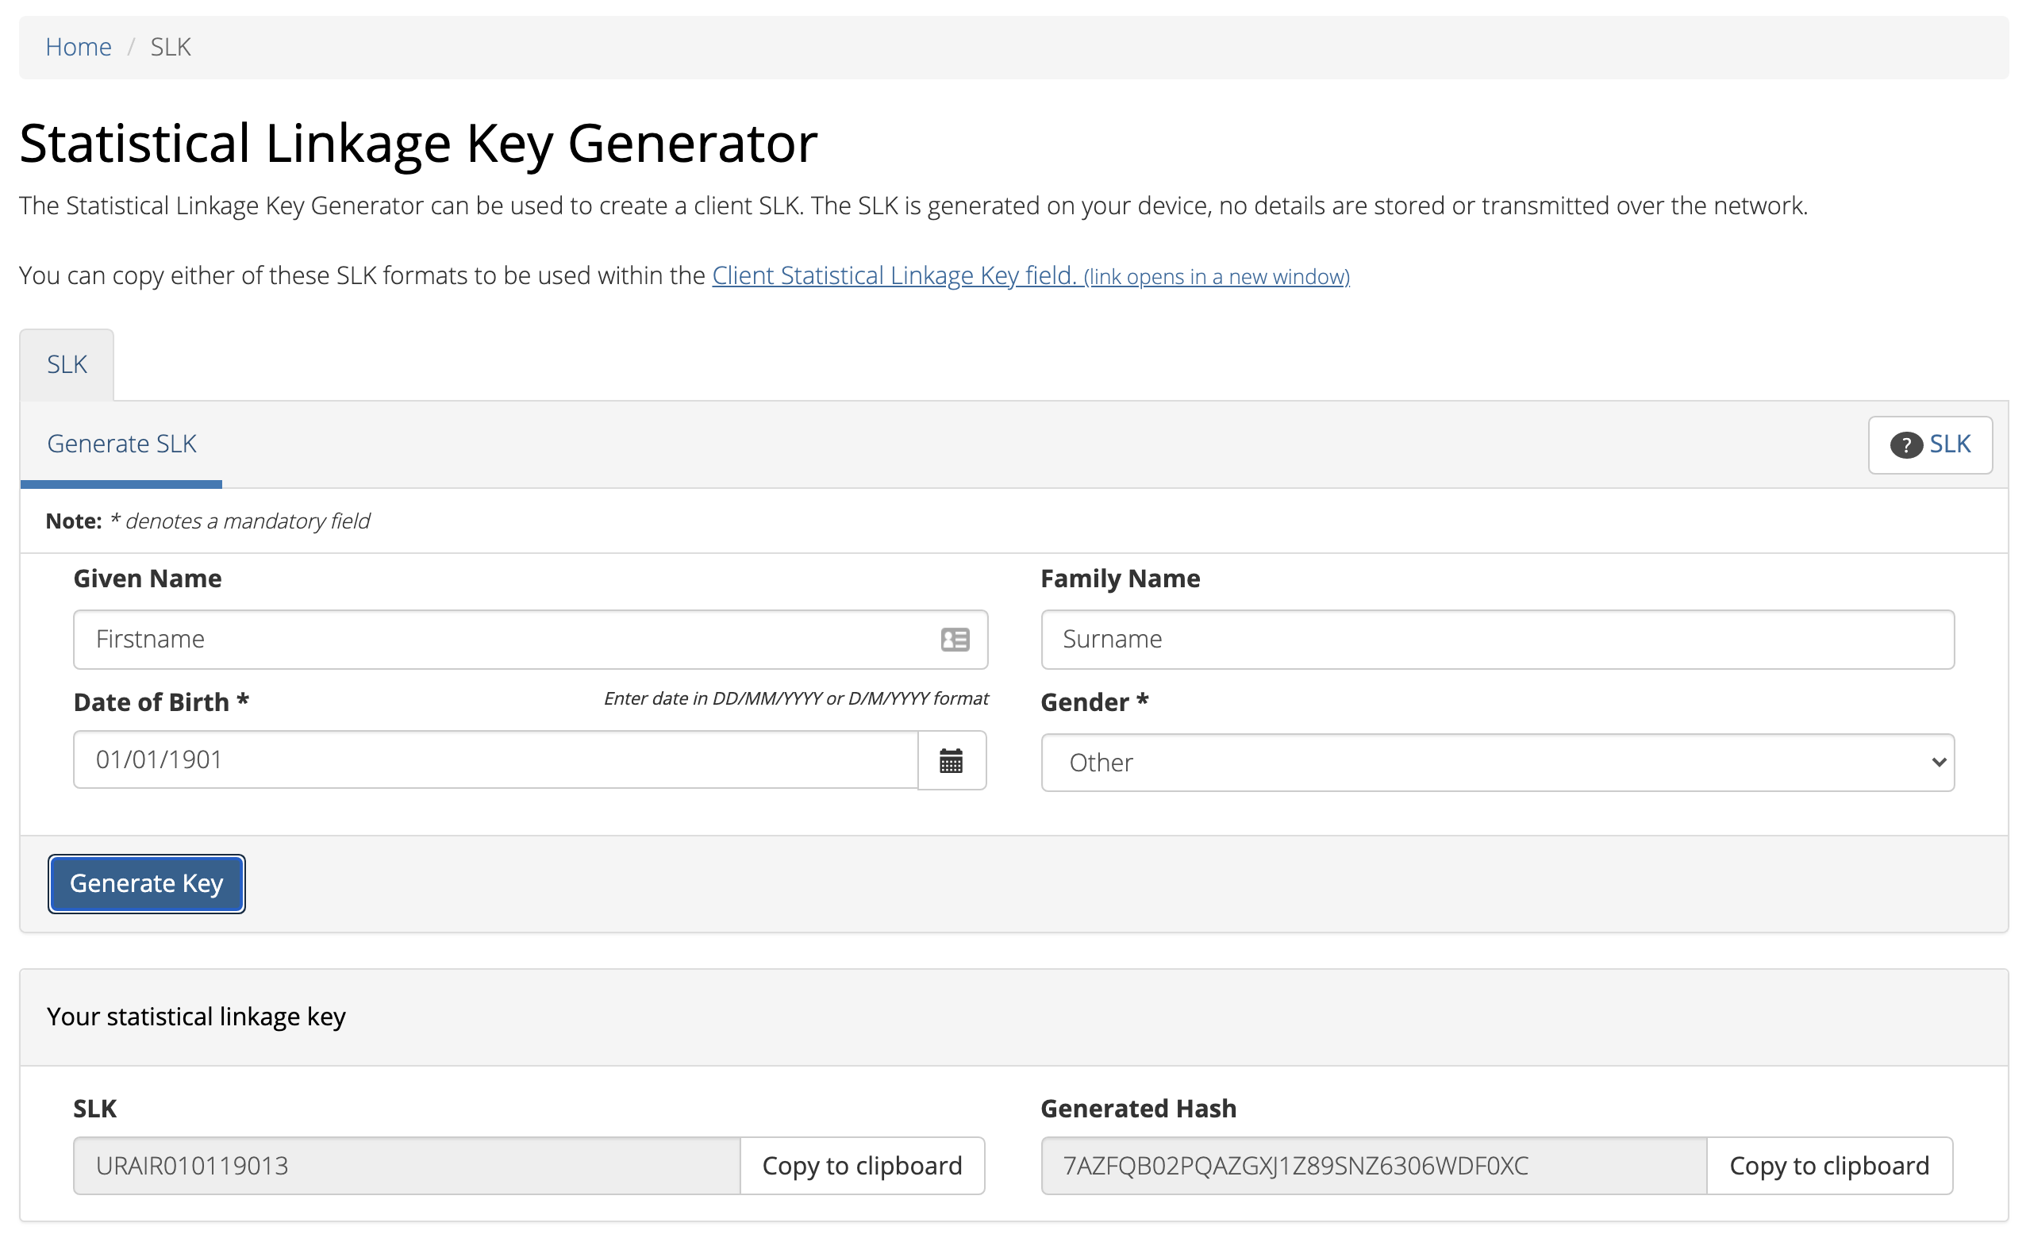Click the Firstname input field

point(531,638)
